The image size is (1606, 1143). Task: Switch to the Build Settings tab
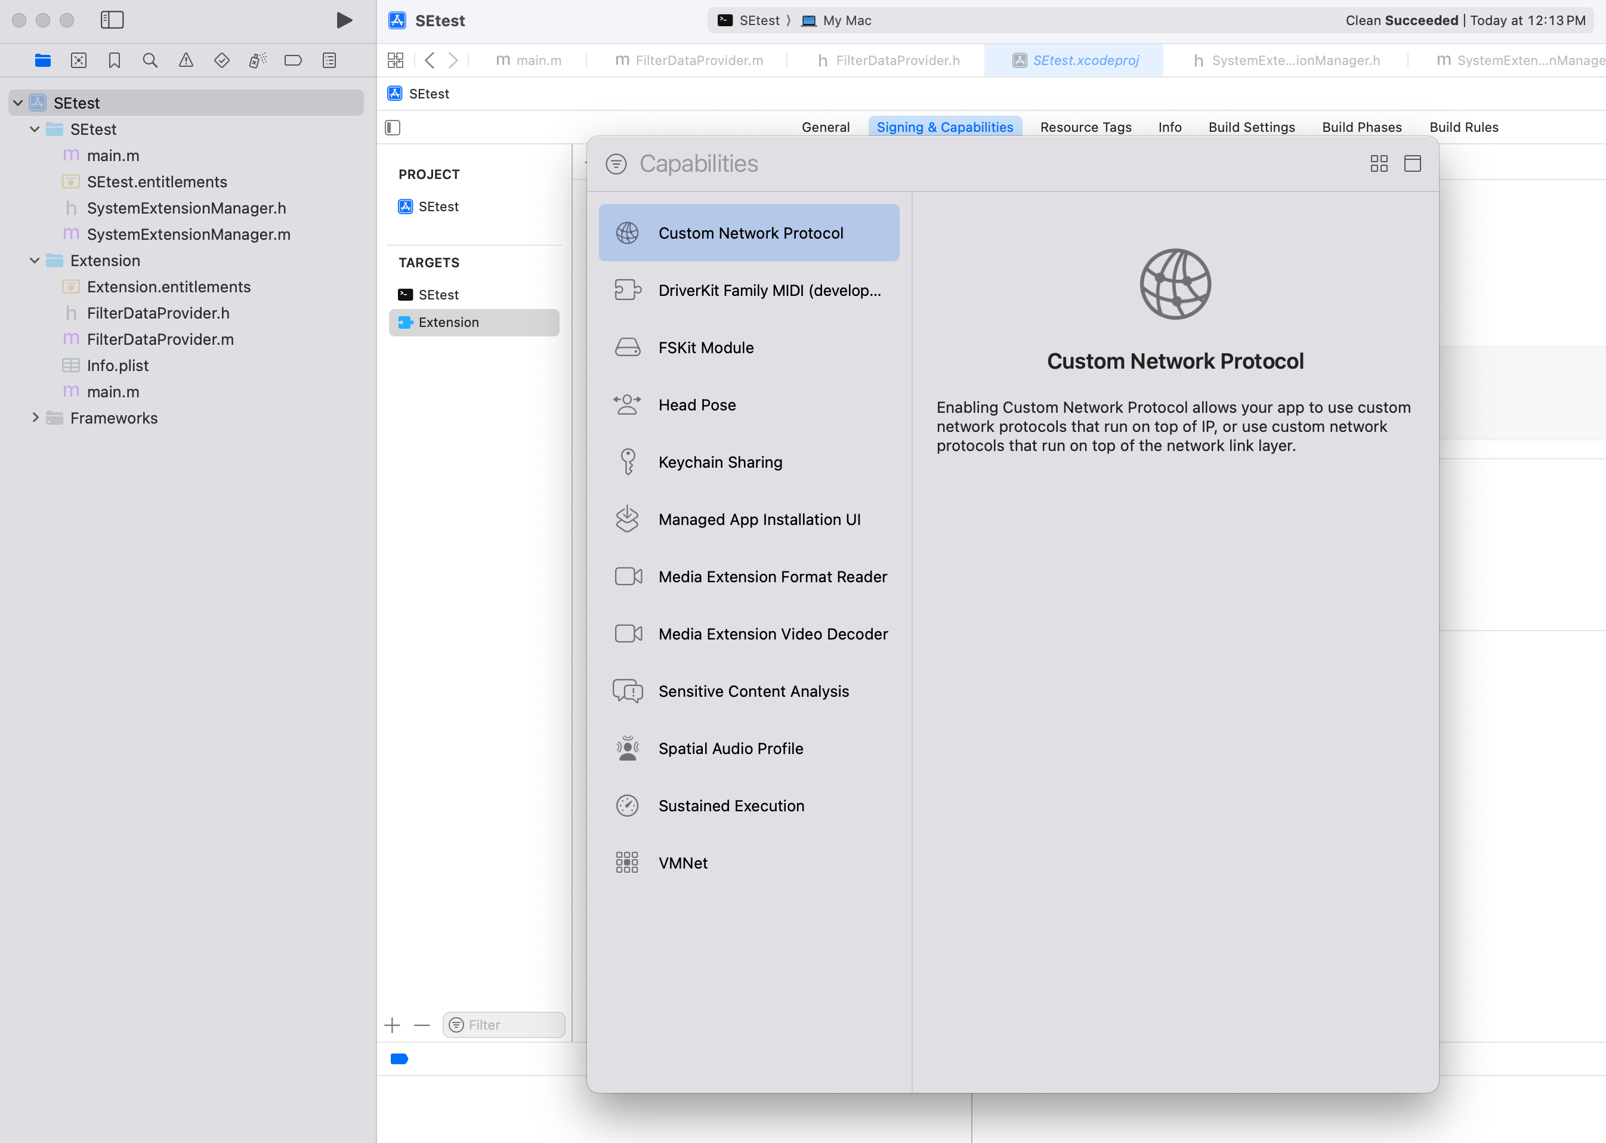pos(1251,128)
